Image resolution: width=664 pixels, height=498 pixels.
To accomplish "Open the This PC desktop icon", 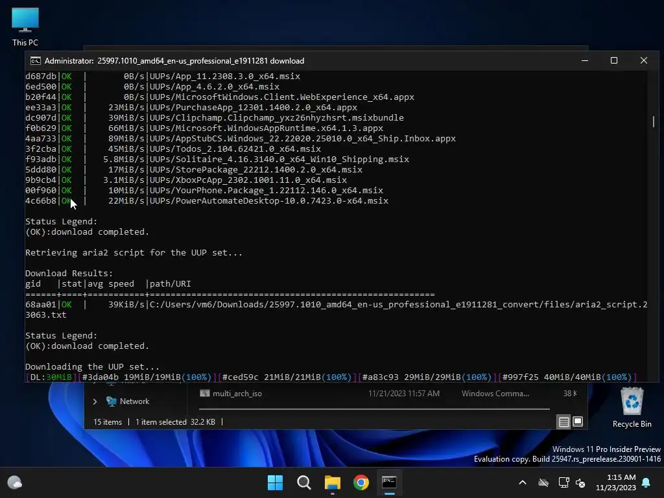I will pyautogui.click(x=25, y=27).
